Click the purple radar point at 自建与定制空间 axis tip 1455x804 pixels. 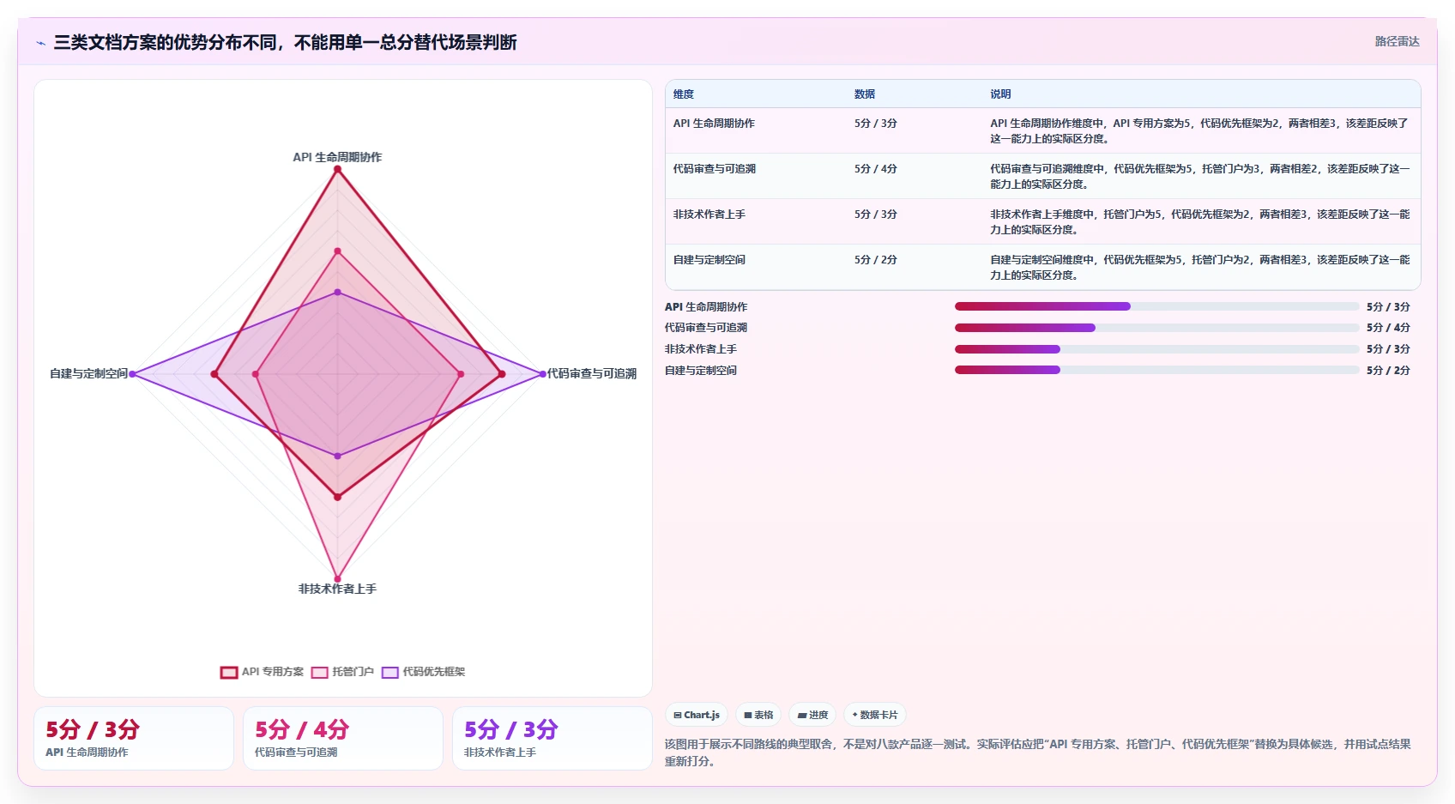point(132,374)
